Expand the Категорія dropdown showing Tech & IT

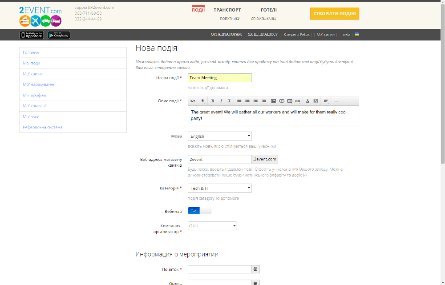219,189
